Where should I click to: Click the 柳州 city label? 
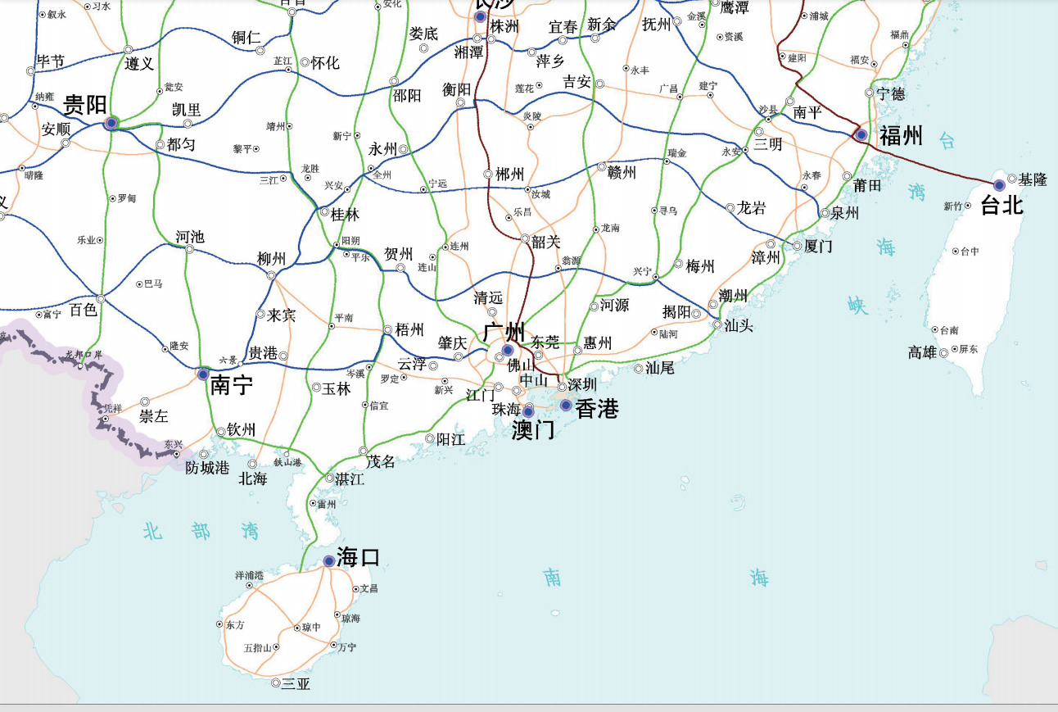click(x=271, y=259)
